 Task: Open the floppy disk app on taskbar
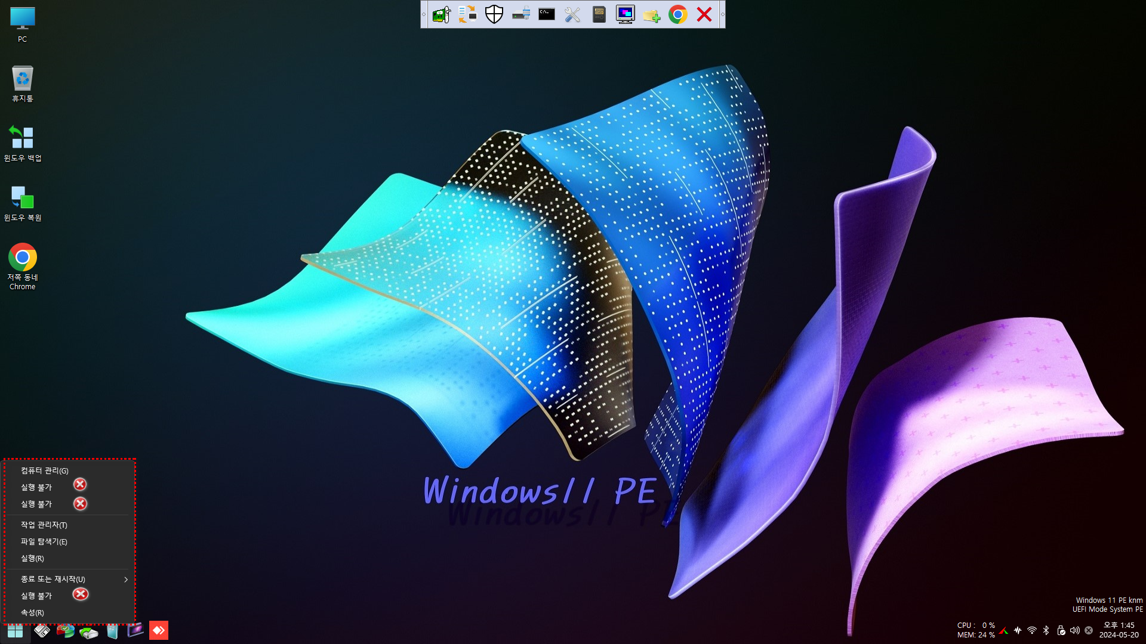pyautogui.click(x=42, y=631)
